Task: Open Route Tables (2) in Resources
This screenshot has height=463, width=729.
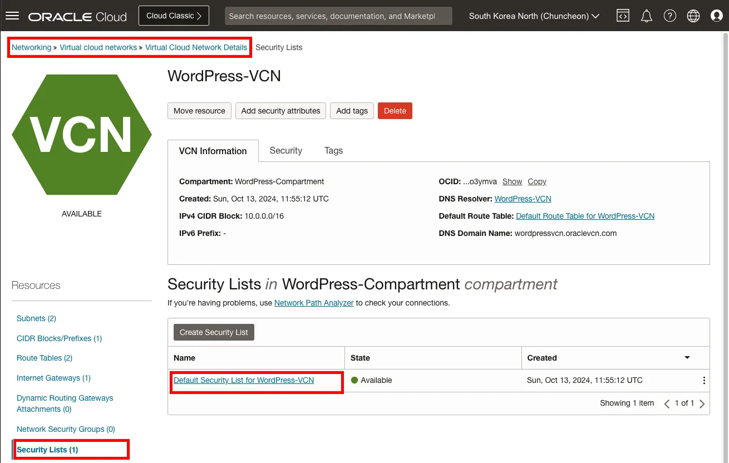Action: pyautogui.click(x=45, y=358)
